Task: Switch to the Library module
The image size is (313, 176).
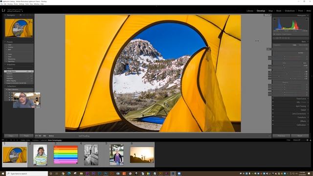Action: (x=250, y=11)
